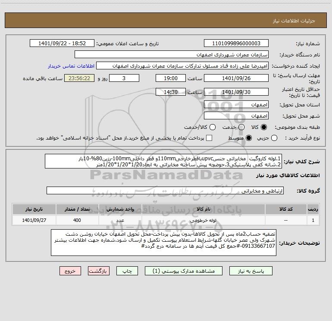Viewport: 332px width, 321px height.
Task: Click the remaining days field showing 3
Action: point(124,78)
